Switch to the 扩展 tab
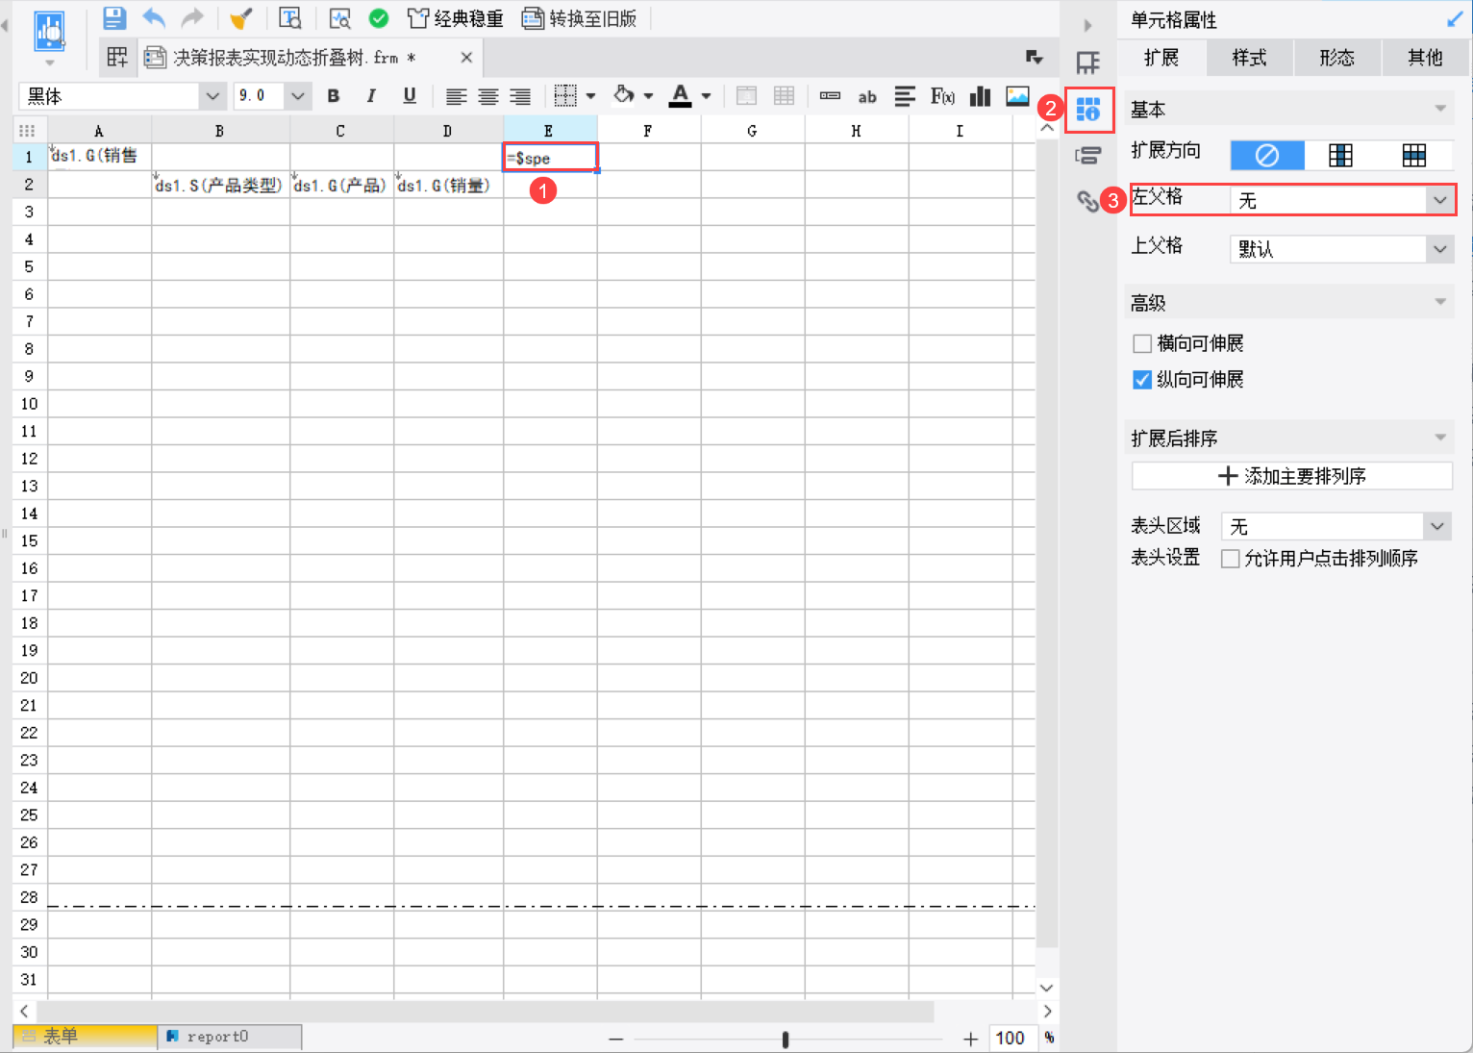This screenshot has width=1473, height=1053. tap(1161, 58)
